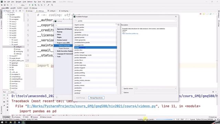This screenshot has height=124, width=220.
Task: Select Keymap in Settings tree
Action: [x=59, y=32]
